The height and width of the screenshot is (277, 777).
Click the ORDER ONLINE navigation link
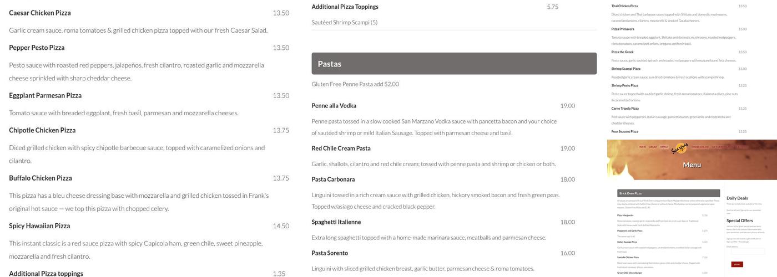click(x=700, y=147)
